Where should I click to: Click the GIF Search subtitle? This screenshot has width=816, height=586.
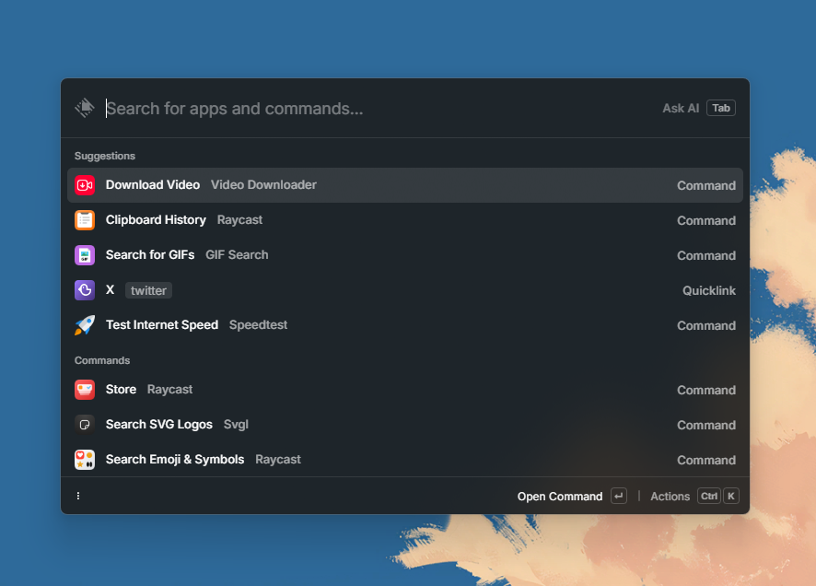point(237,255)
